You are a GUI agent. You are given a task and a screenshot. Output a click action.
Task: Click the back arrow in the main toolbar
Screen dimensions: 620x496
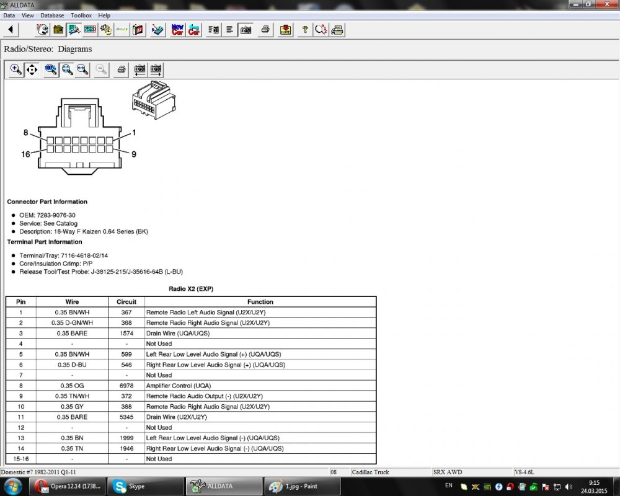pyautogui.click(x=11, y=30)
